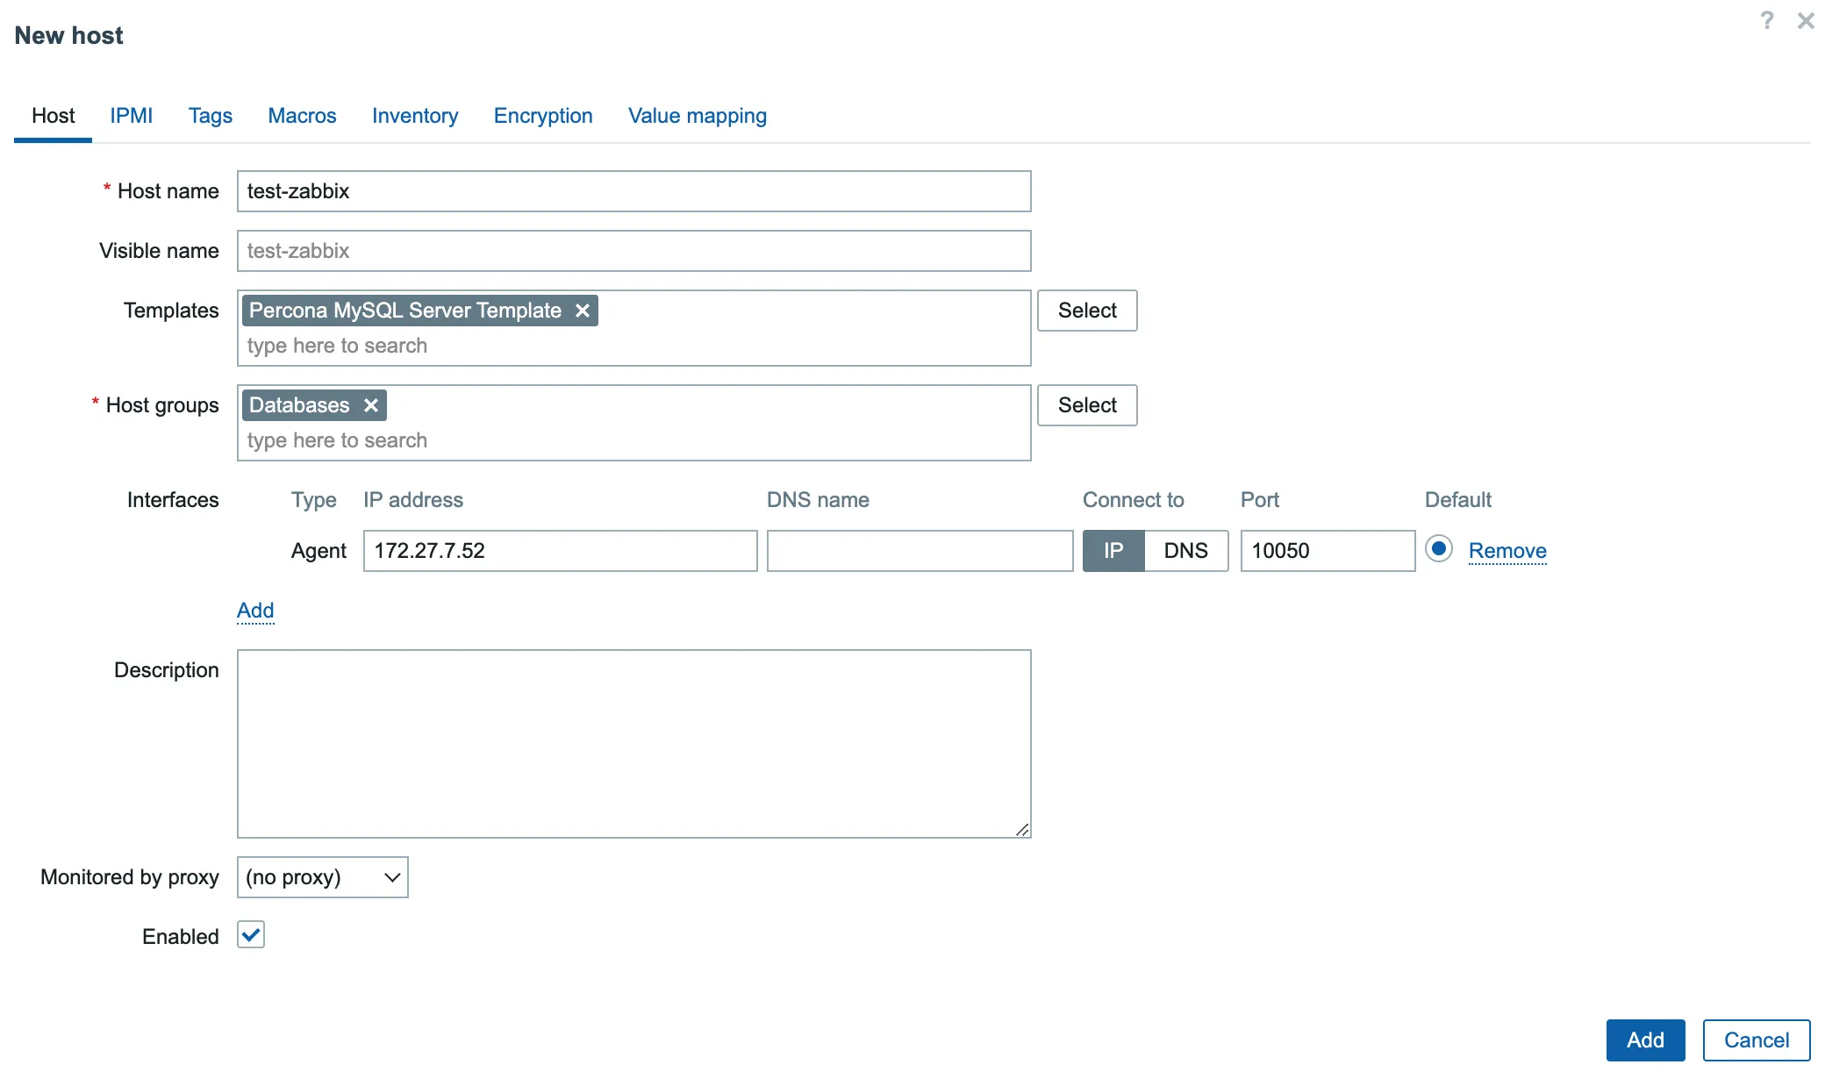The image size is (1825, 1079).
Task: Click Select button for Templates
Action: (1086, 310)
